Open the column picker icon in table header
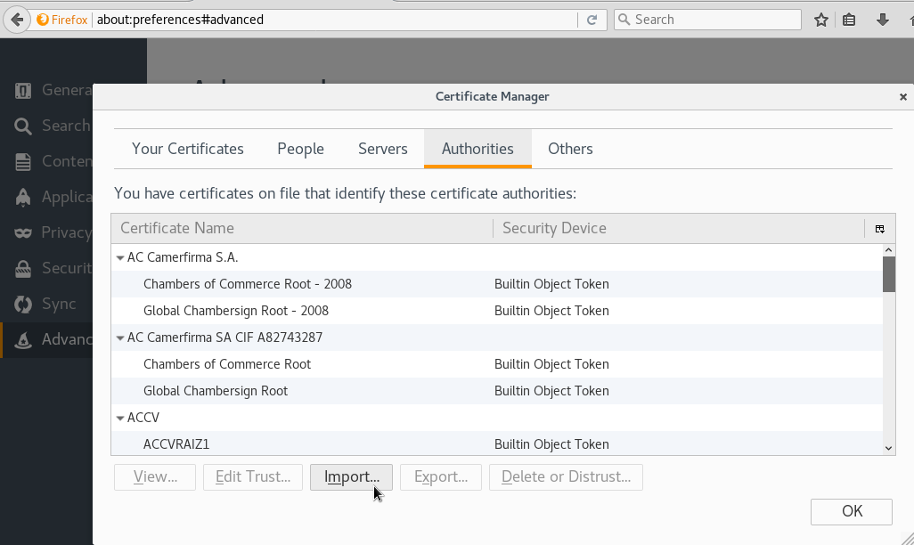 pyautogui.click(x=880, y=229)
